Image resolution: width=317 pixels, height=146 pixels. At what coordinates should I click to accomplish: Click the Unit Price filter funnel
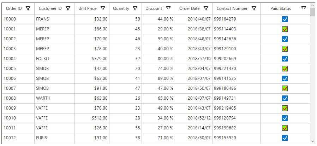pyautogui.click(x=103, y=8)
